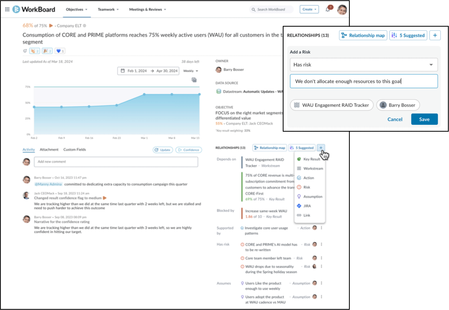Cancel adding the risk
This screenshot has height=310, width=449.
point(395,119)
